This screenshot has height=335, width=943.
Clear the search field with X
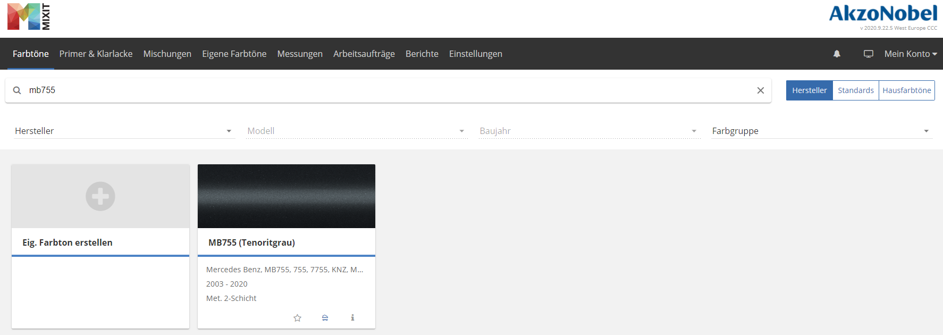(761, 90)
